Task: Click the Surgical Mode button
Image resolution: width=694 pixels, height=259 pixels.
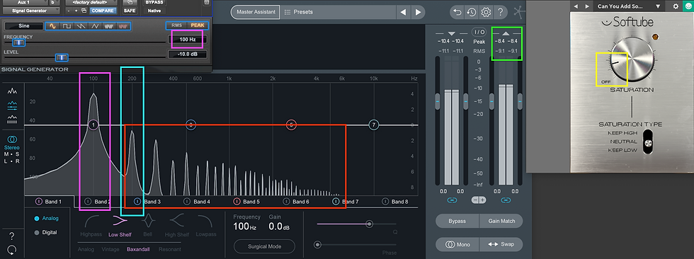Action: pyautogui.click(x=265, y=246)
